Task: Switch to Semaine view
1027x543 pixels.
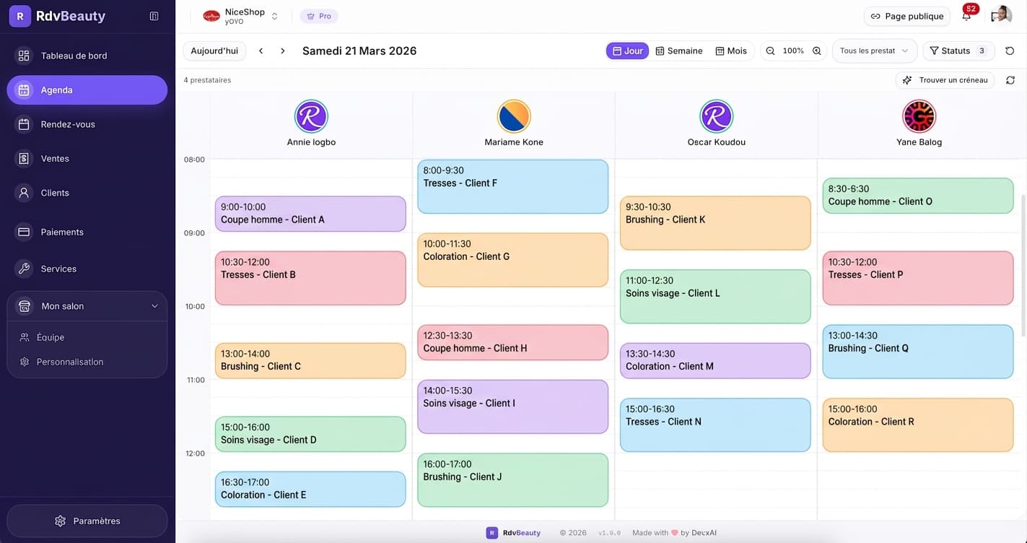Action: (x=678, y=51)
